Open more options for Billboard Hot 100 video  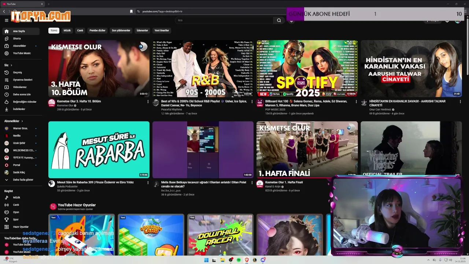pyautogui.click(x=356, y=102)
